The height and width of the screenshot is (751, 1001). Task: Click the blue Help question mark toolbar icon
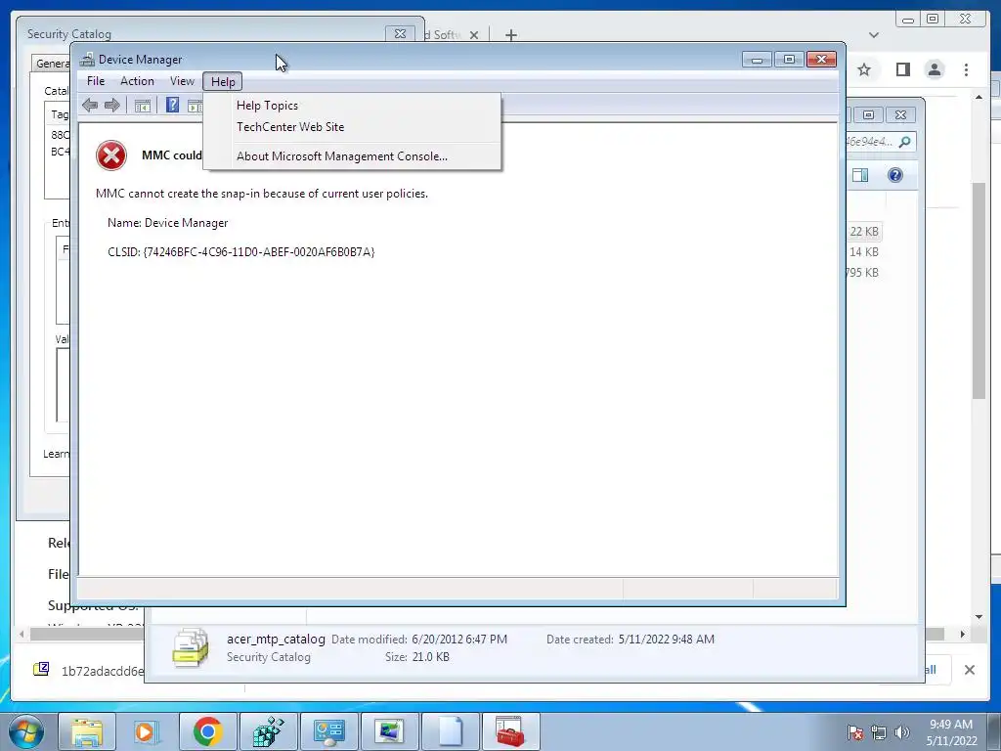tap(172, 105)
